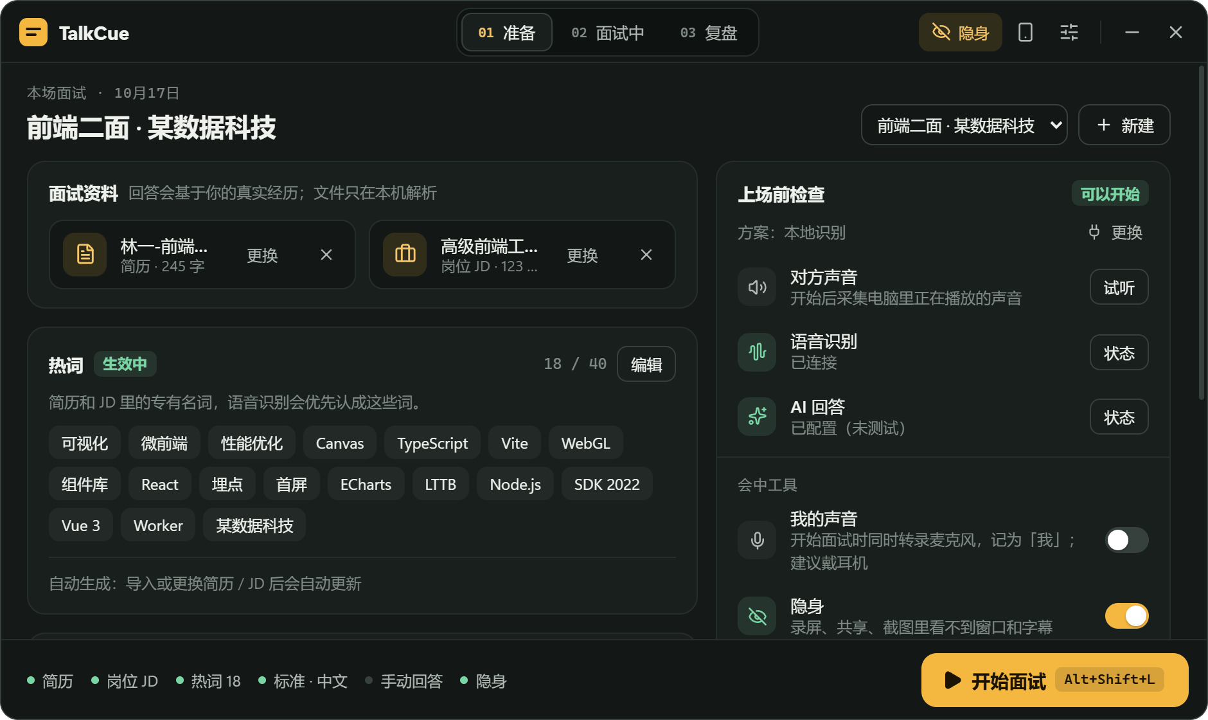Click the sparkle icon for AI 回答
The height and width of the screenshot is (720, 1208).
757,417
